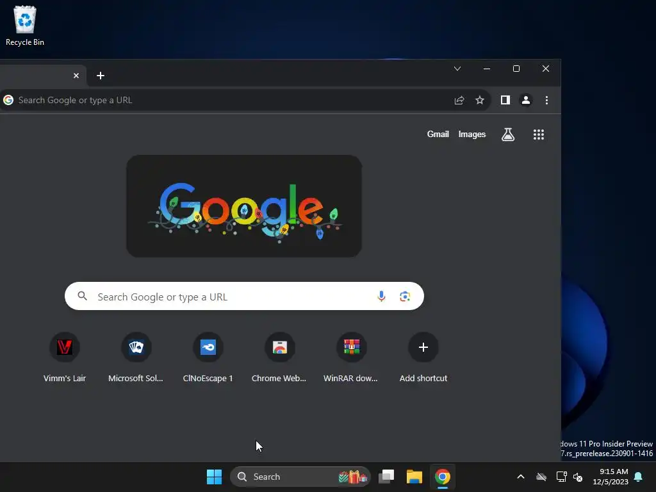The image size is (656, 492).
Task: Click the taskbar Search box
Action: (300, 477)
